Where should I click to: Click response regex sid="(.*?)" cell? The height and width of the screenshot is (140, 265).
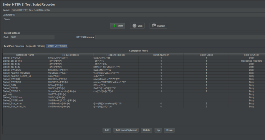click(116, 76)
